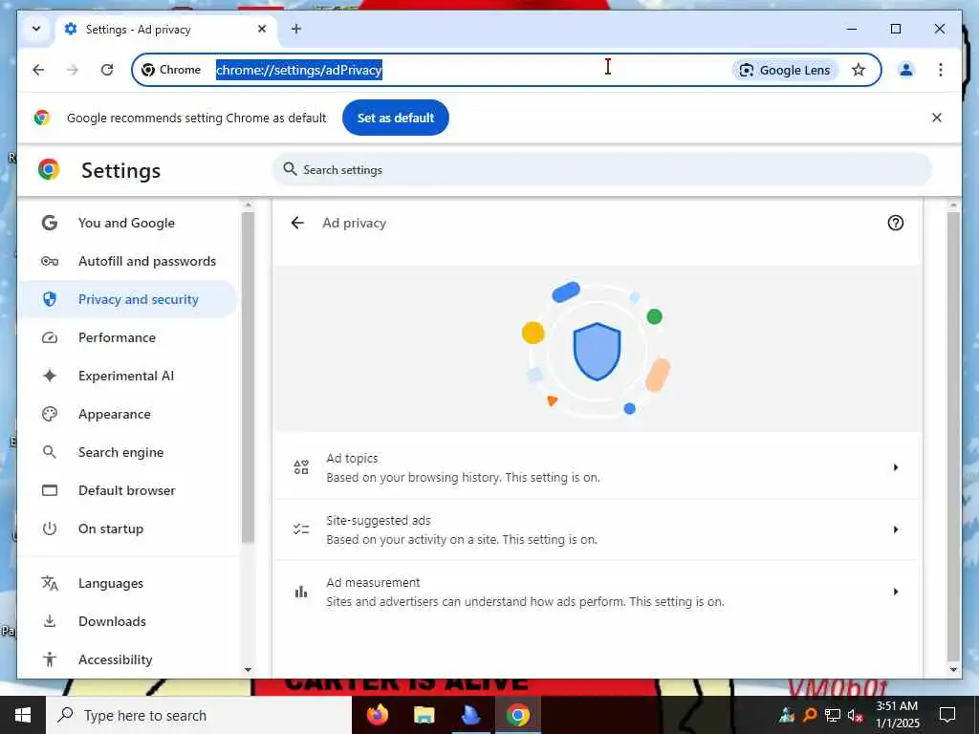Click the main page vertical scrollbar
Screen dimensions: 979x734
[953, 436]
